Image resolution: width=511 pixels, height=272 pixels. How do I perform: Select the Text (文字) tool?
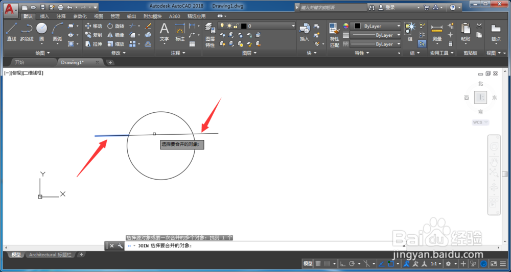click(164, 32)
